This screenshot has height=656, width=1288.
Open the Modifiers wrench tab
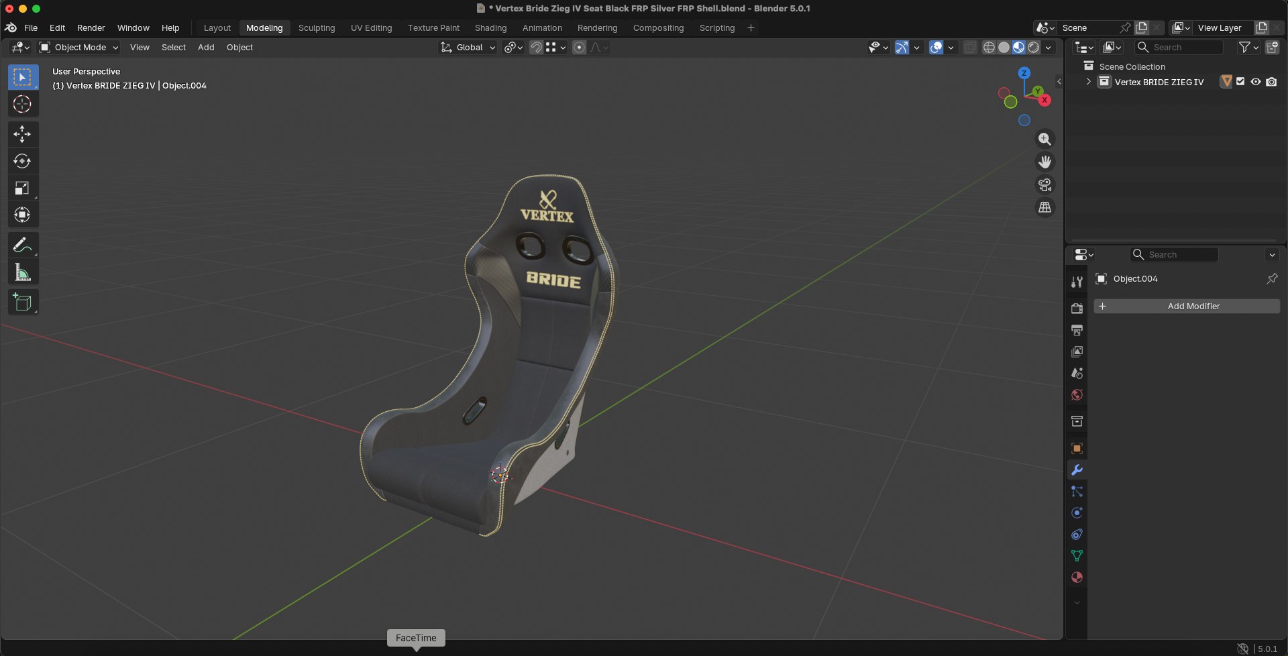1077,470
